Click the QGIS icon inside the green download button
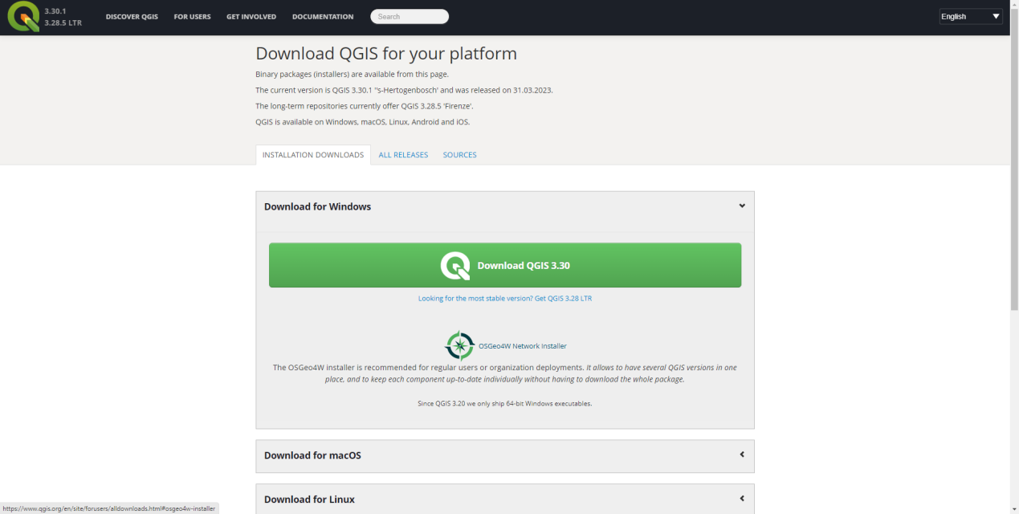 tap(454, 266)
